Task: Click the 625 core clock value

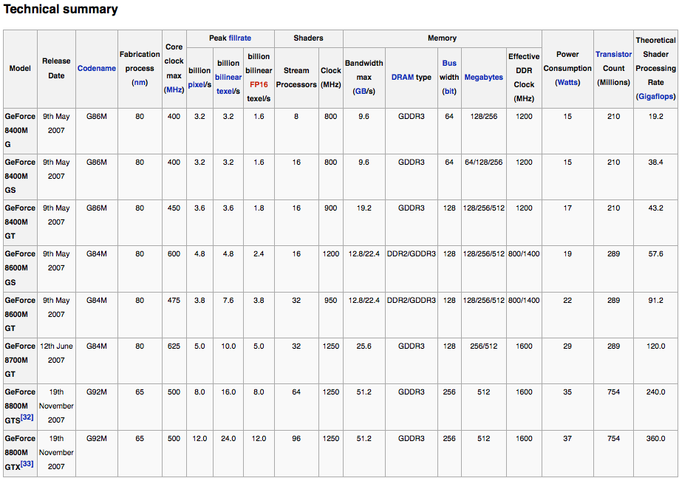Action: coord(174,346)
